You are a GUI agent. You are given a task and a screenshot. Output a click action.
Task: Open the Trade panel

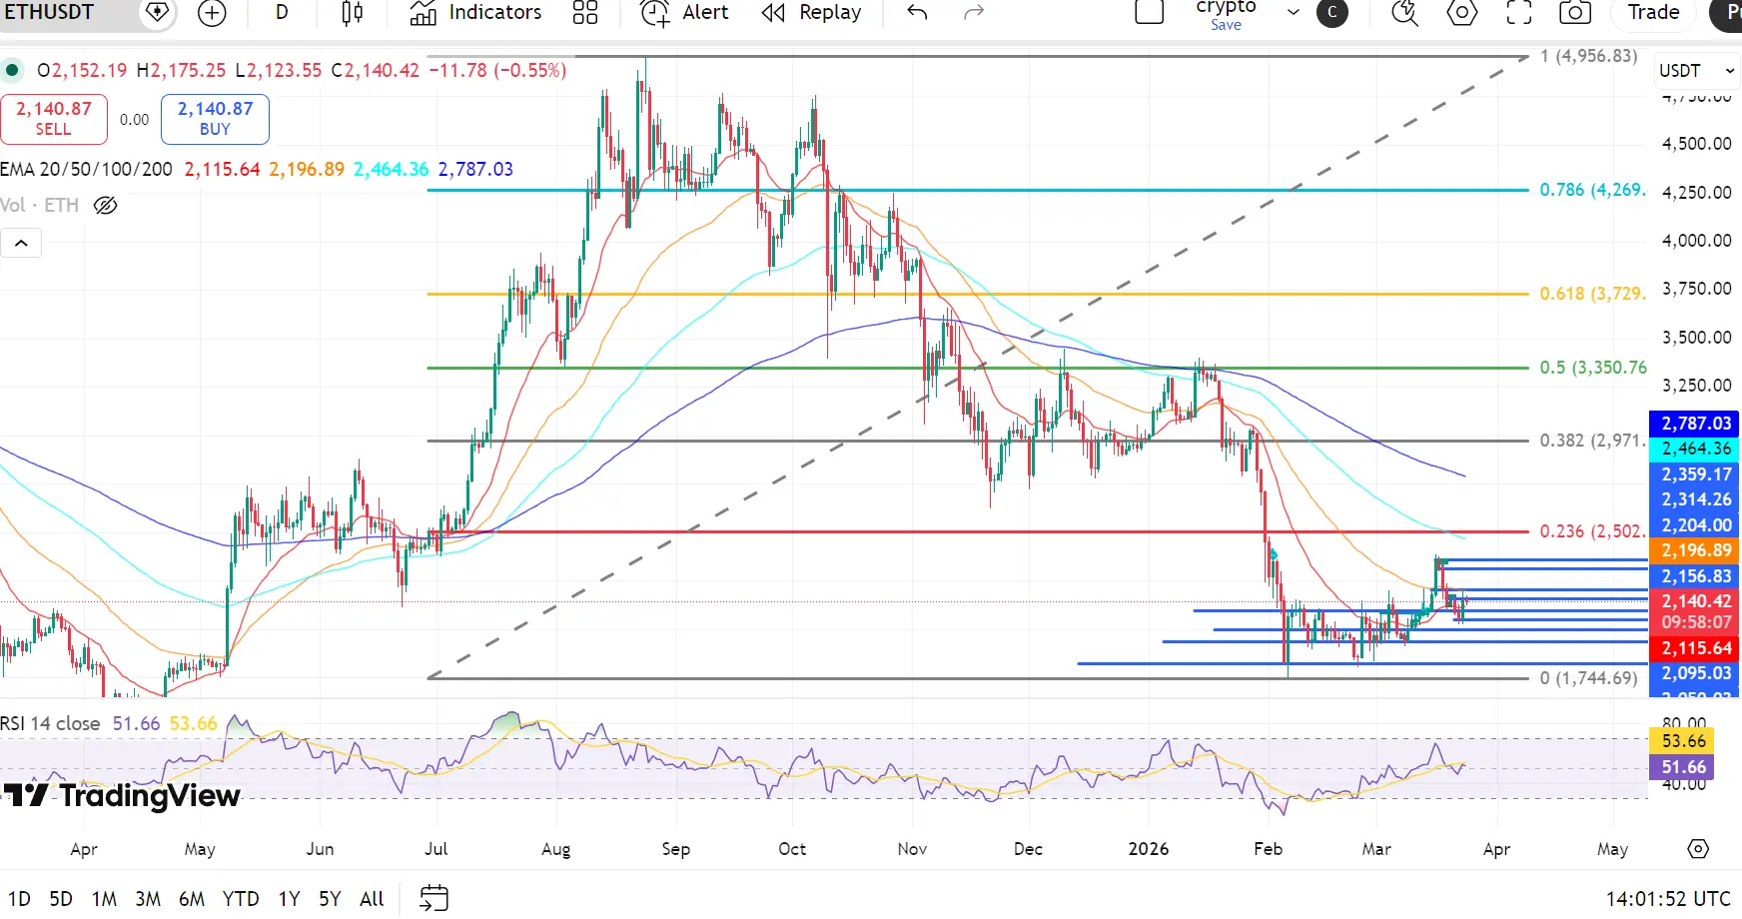coord(1654,12)
